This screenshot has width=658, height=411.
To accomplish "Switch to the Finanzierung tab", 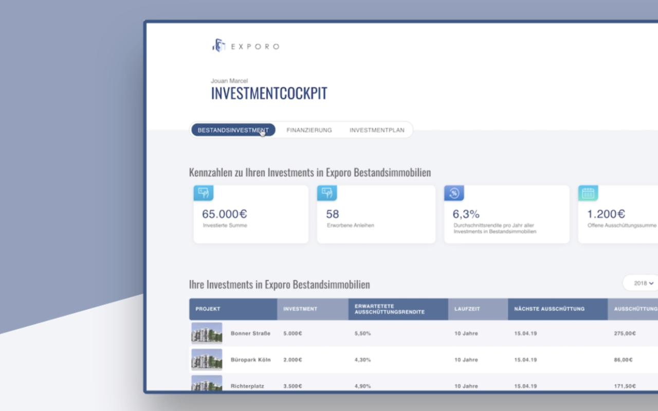I will coord(309,130).
